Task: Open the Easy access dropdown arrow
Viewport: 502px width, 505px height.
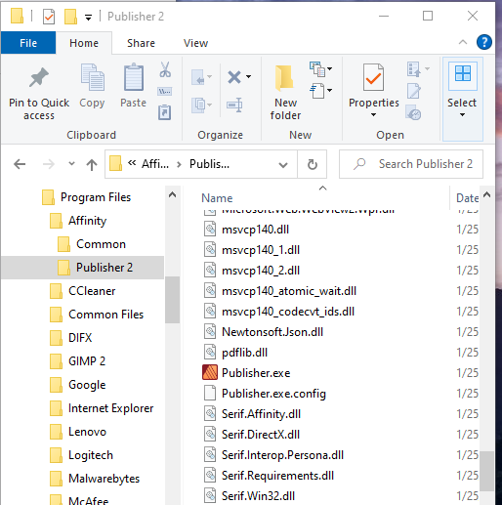Action: click(x=329, y=90)
